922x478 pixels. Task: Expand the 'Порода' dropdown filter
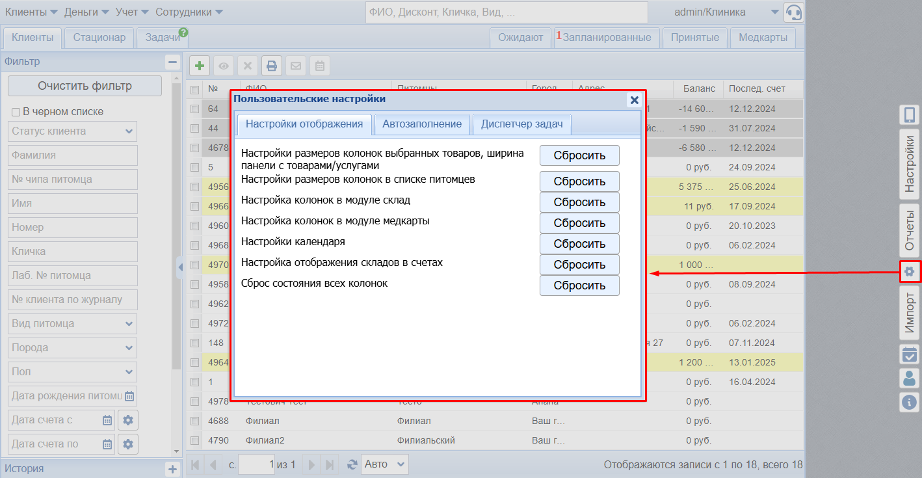coord(73,348)
